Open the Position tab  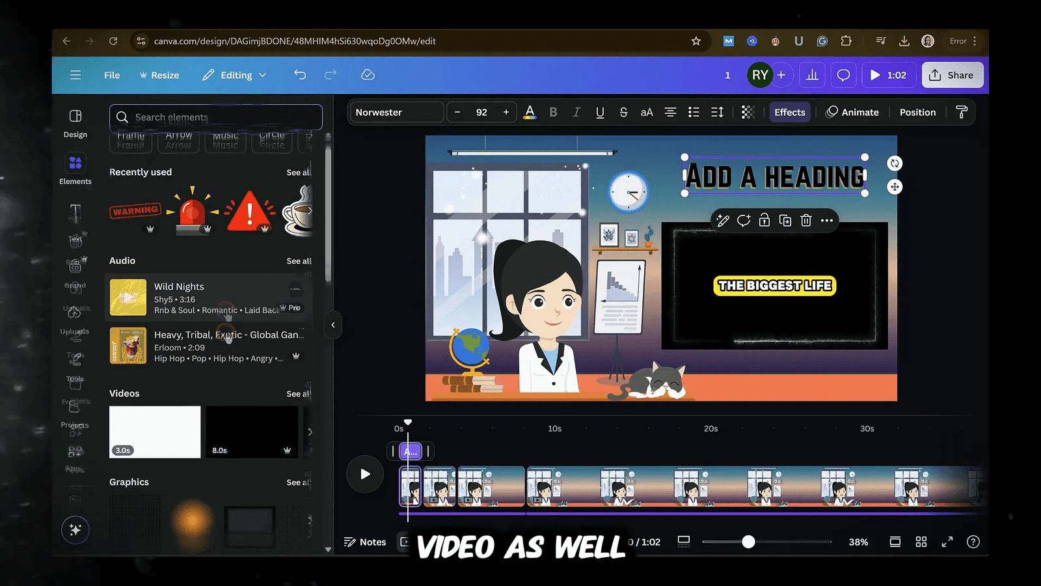917,112
